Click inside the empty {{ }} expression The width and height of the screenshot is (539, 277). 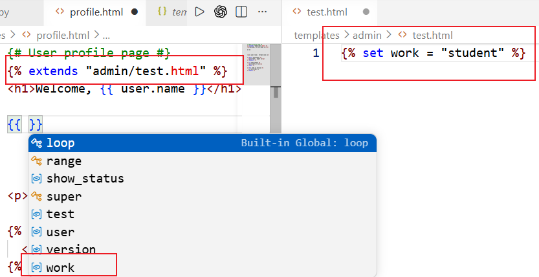[x=25, y=124]
